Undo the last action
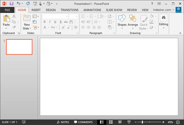 pos(18,4)
